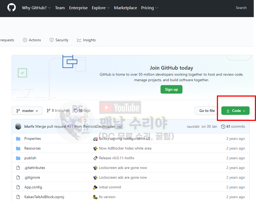
Task: Select 'on 30 Jan' commit date text
Action: [x=209, y=126]
